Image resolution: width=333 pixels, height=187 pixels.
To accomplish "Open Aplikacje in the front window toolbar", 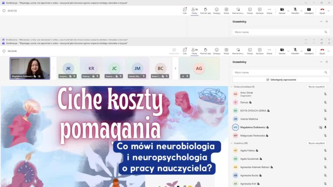I will pyautogui.click(x=260, y=51).
